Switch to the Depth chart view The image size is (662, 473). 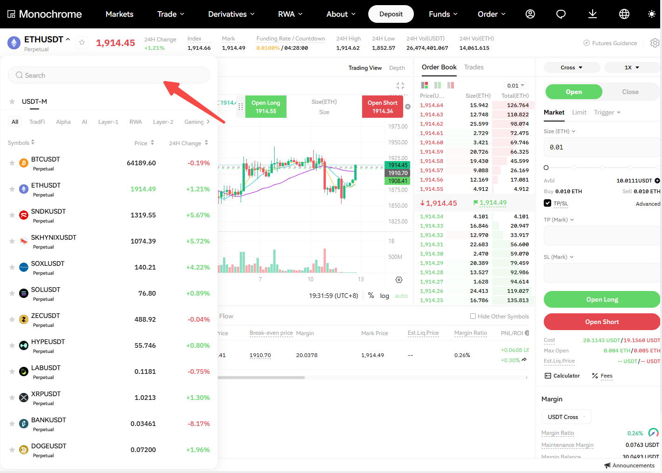point(397,68)
